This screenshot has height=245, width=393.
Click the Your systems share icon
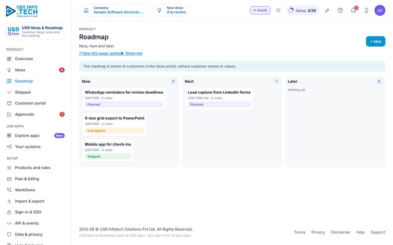click(9, 147)
